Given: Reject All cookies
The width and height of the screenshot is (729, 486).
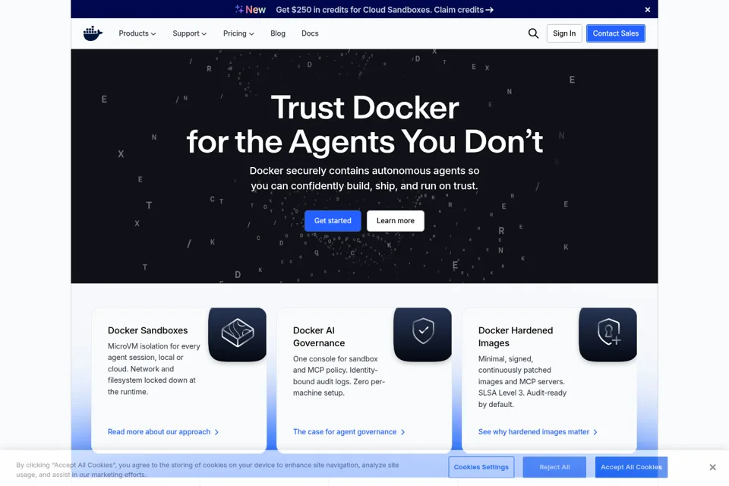Looking at the screenshot, I should click(x=554, y=467).
